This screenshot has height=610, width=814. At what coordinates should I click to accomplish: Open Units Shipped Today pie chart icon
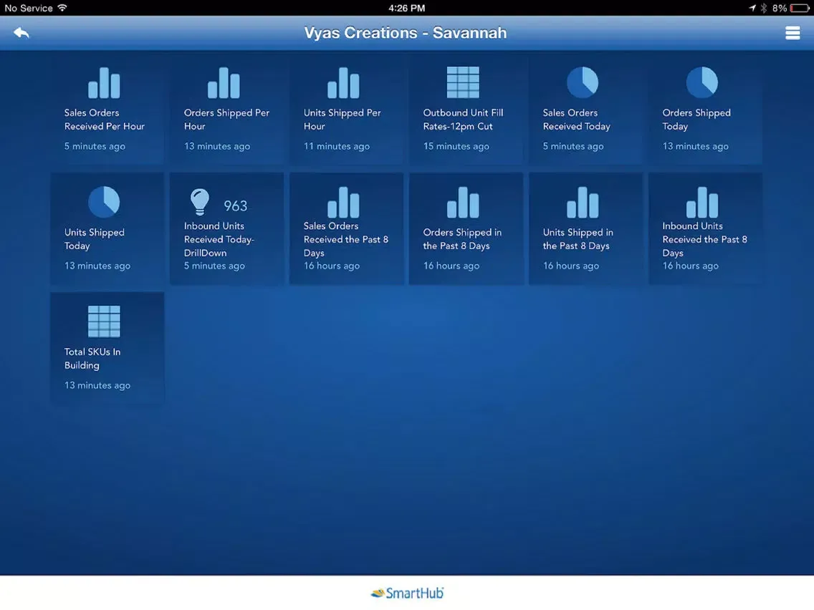104,202
